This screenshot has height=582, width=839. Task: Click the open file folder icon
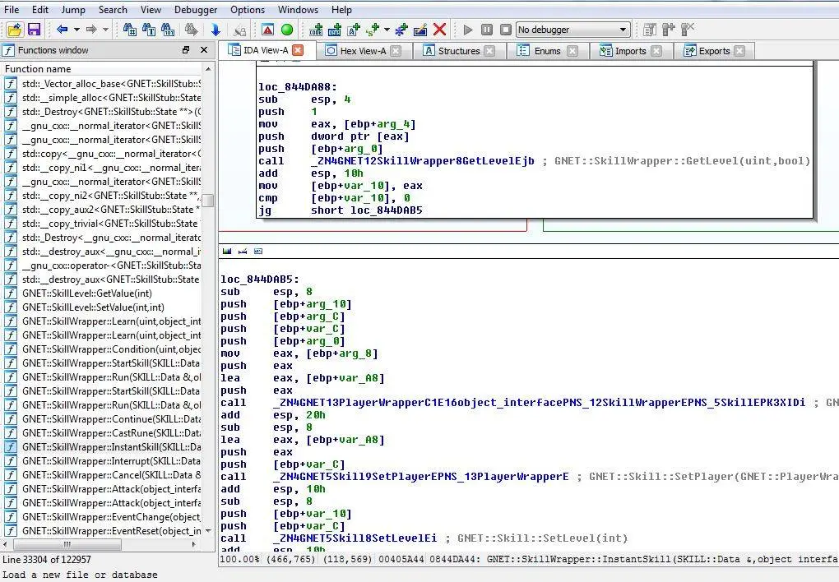(15, 30)
